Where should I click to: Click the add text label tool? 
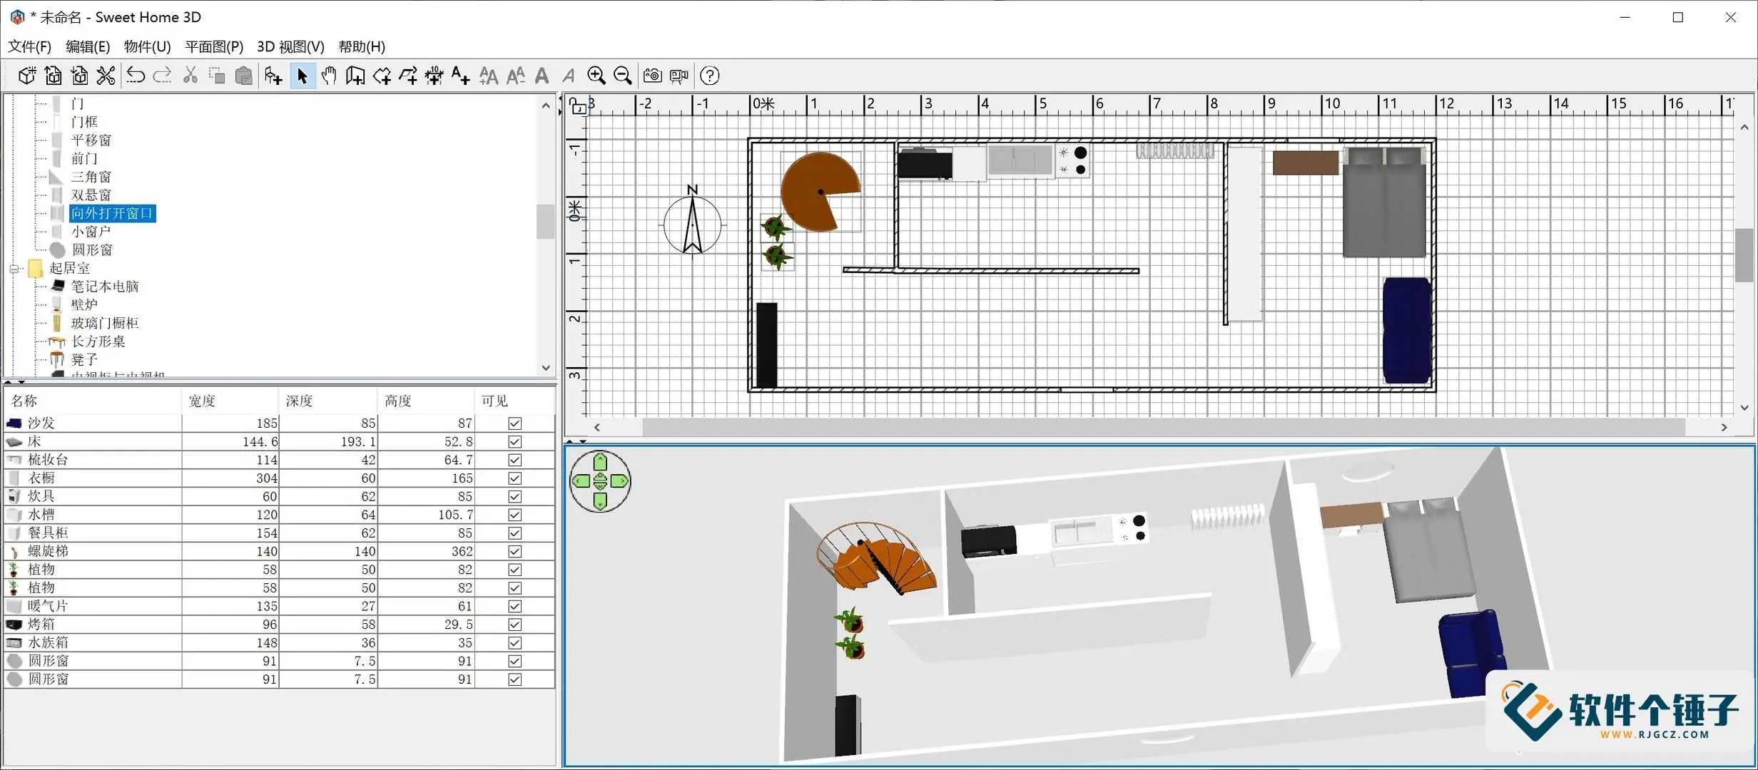pyautogui.click(x=461, y=76)
